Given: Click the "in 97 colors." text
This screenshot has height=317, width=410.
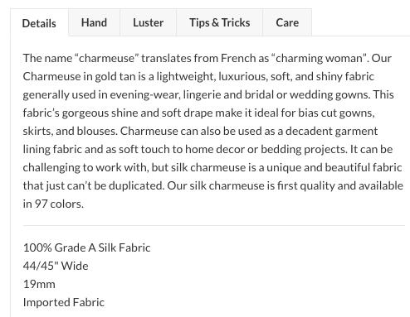Looking at the screenshot, I should (53, 204).
